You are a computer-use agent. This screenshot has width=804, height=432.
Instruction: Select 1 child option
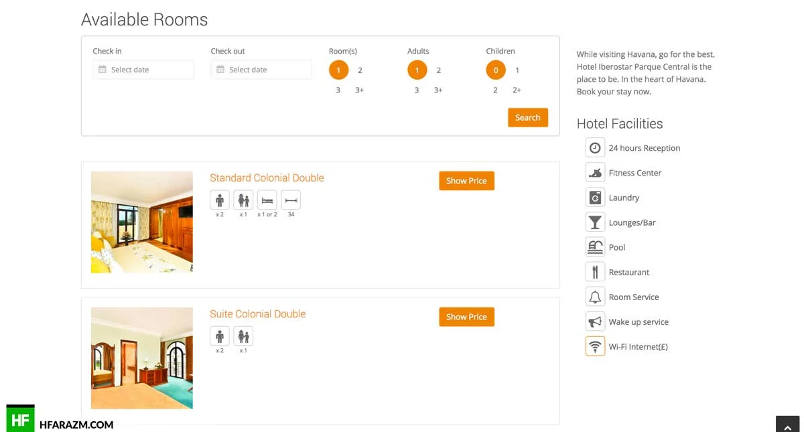pyautogui.click(x=517, y=70)
